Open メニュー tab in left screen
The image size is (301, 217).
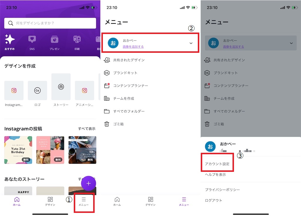click(84, 202)
